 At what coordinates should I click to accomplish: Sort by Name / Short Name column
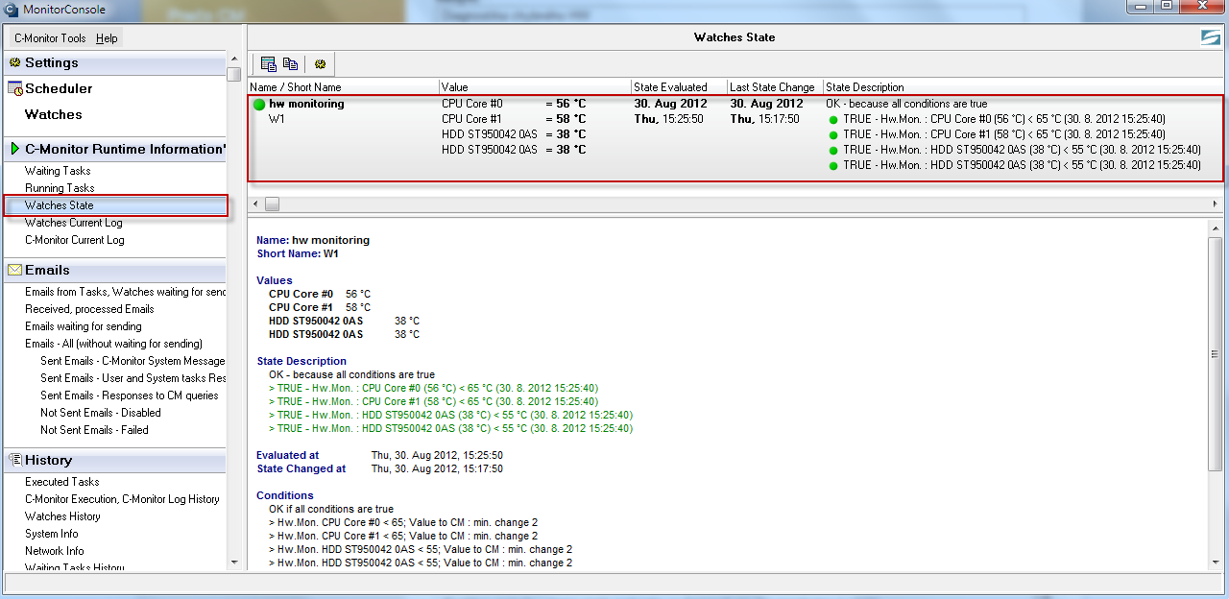[344, 87]
